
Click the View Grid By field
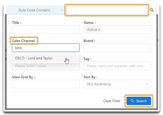point(46,84)
